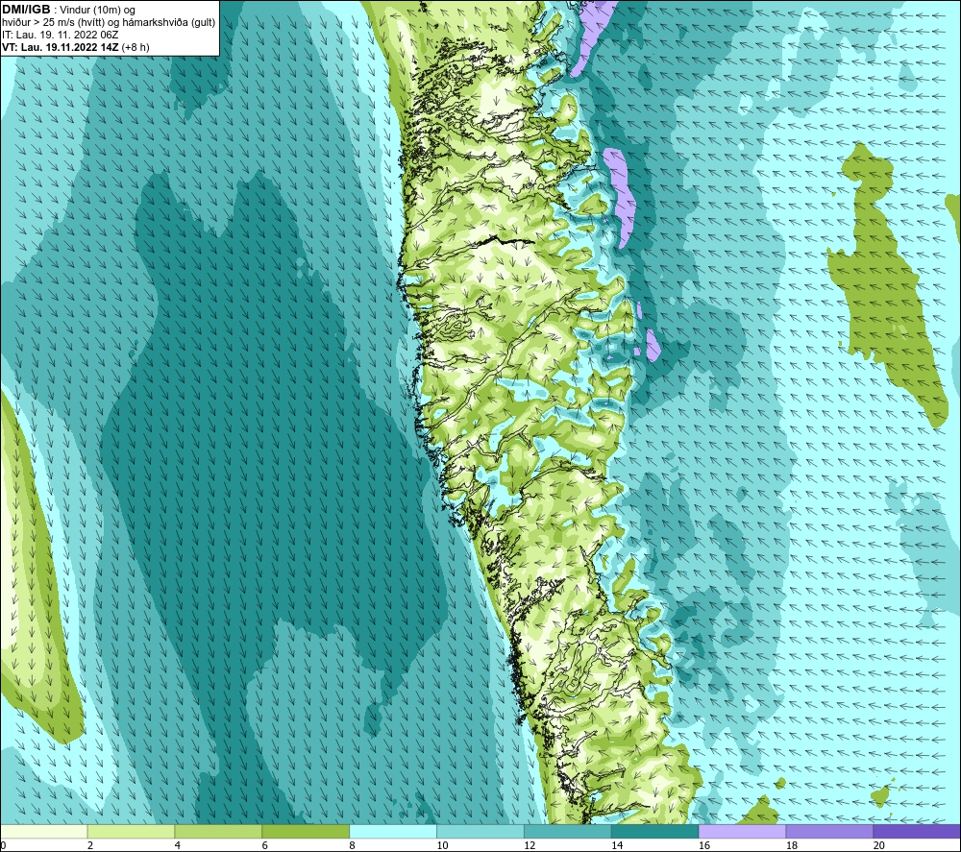Click the 2–4 m/s light green swatch
Image resolution: width=961 pixels, height=852 pixels.
click(131, 831)
